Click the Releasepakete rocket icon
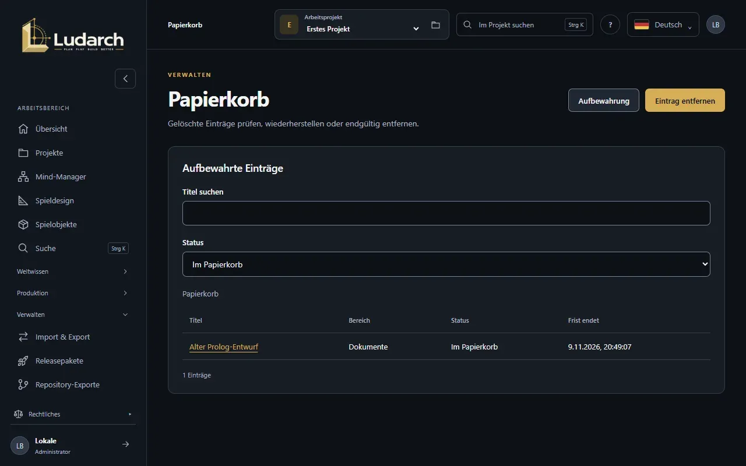 click(x=23, y=361)
